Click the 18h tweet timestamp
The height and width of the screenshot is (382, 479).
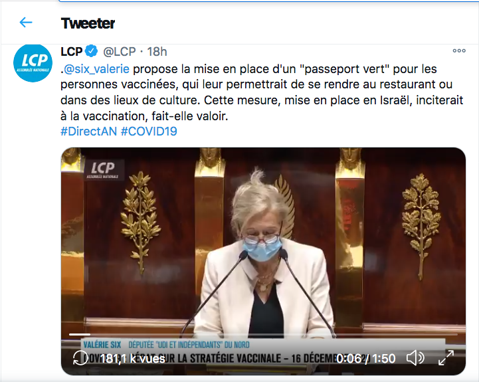click(157, 52)
